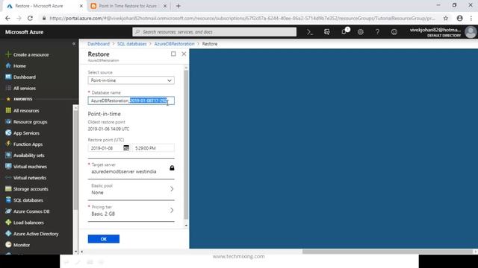Click the Monitor icon in sidebar
The height and width of the screenshot is (268, 478).
8,245
